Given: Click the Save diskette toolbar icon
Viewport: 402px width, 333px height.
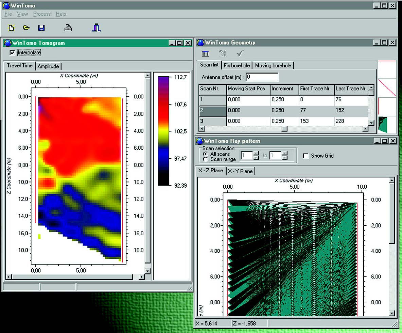Looking at the screenshot, I should click(41, 28).
